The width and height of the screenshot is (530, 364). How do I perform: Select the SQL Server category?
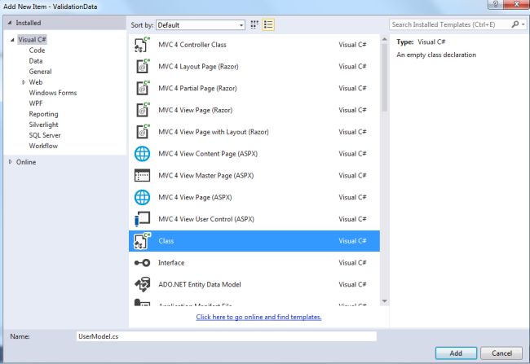pyautogui.click(x=45, y=135)
